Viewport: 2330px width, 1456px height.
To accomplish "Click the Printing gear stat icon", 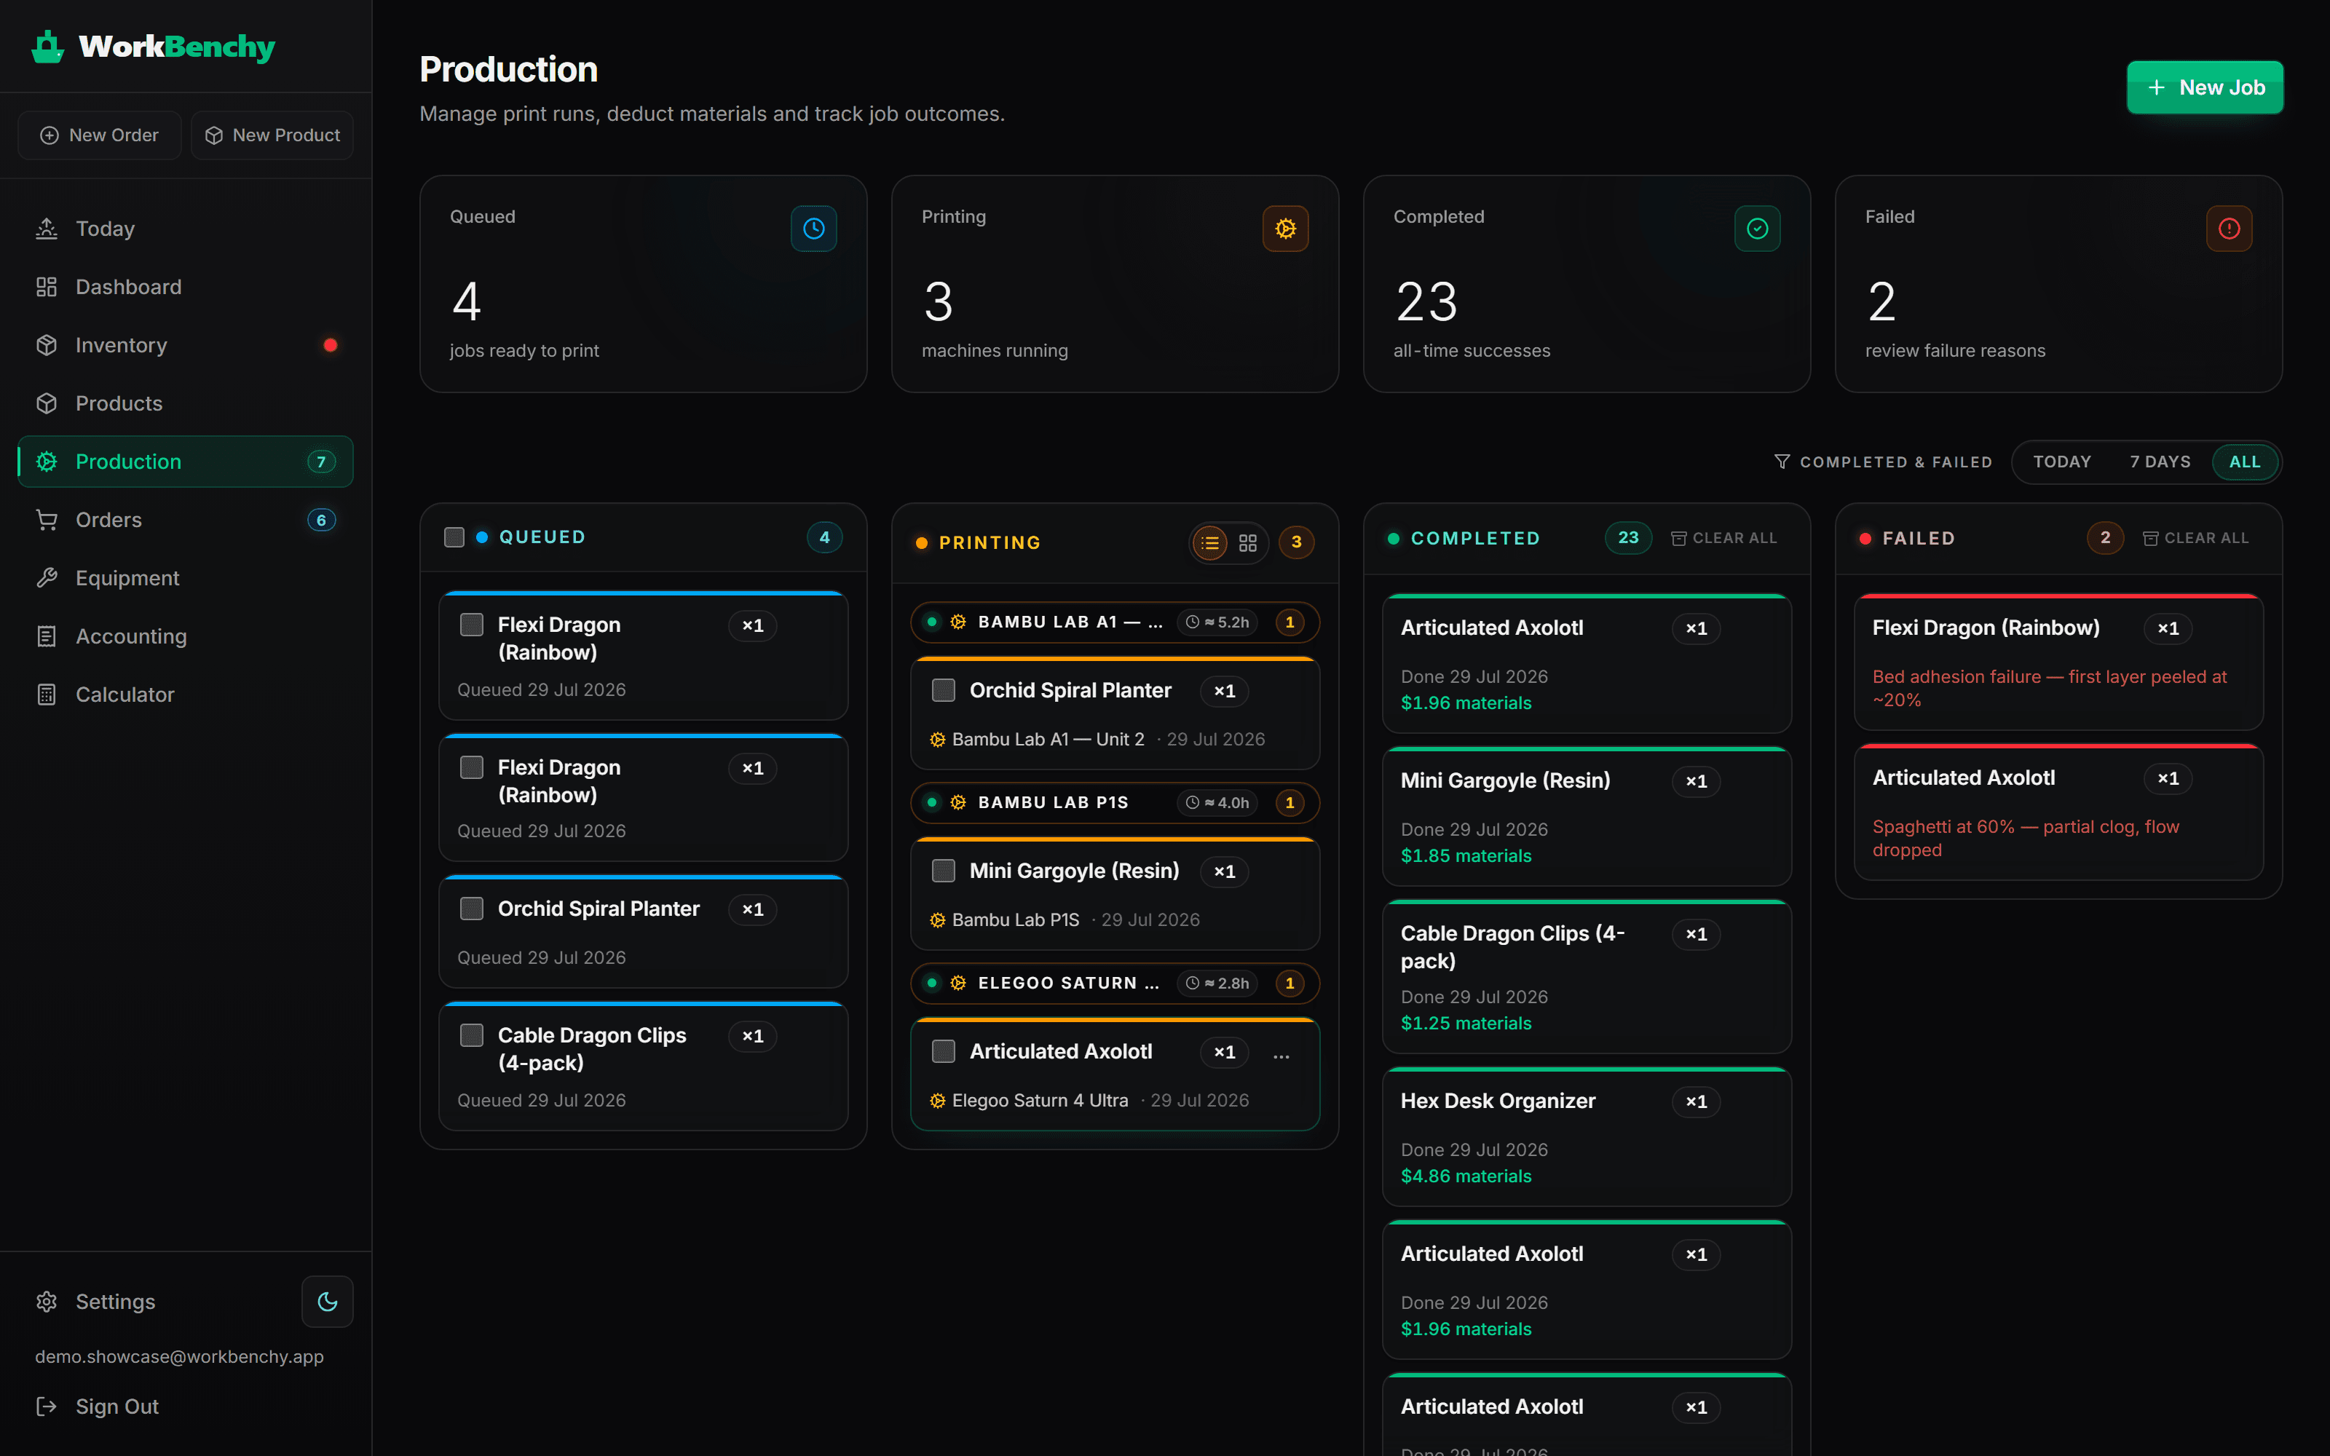I will point(1285,228).
